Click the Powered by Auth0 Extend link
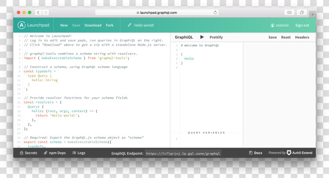 point(290,153)
